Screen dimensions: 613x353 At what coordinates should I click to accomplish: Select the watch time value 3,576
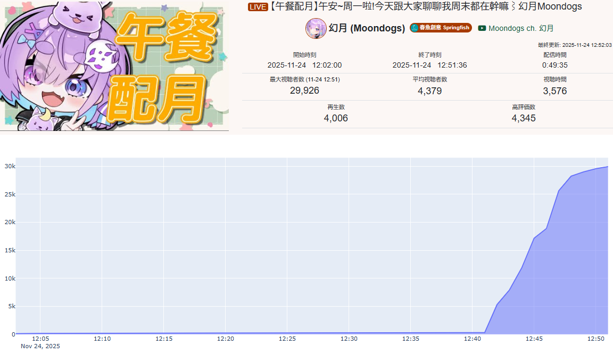tap(555, 91)
